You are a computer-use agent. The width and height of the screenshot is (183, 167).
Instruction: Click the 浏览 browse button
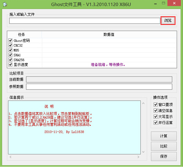coord(168,21)
